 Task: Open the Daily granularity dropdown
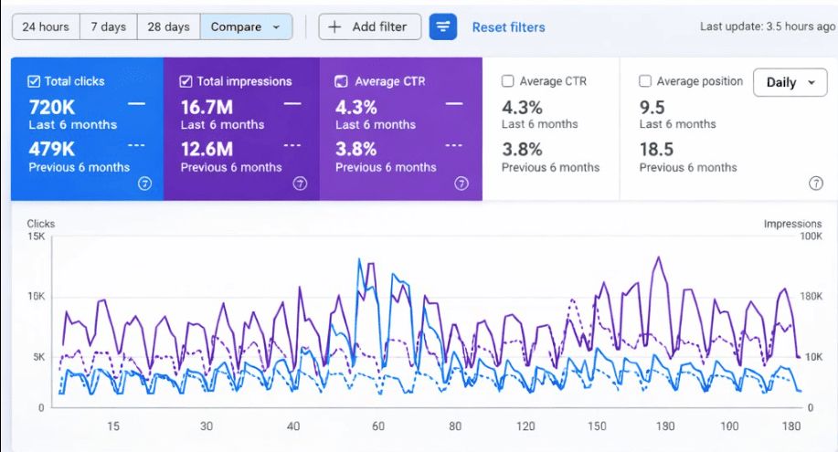point(790,82)
